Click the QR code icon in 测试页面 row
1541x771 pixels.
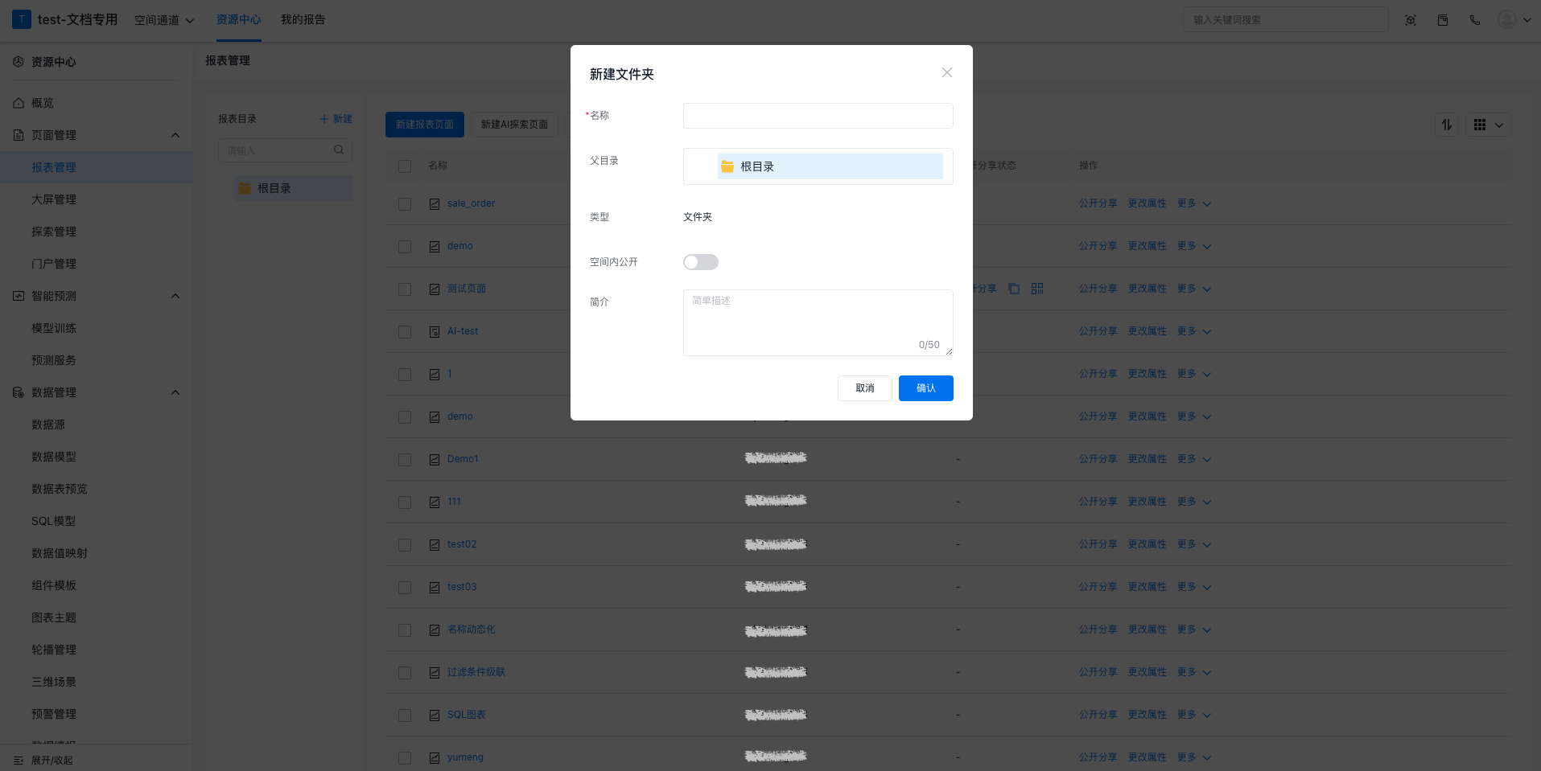coord(1037,289)
